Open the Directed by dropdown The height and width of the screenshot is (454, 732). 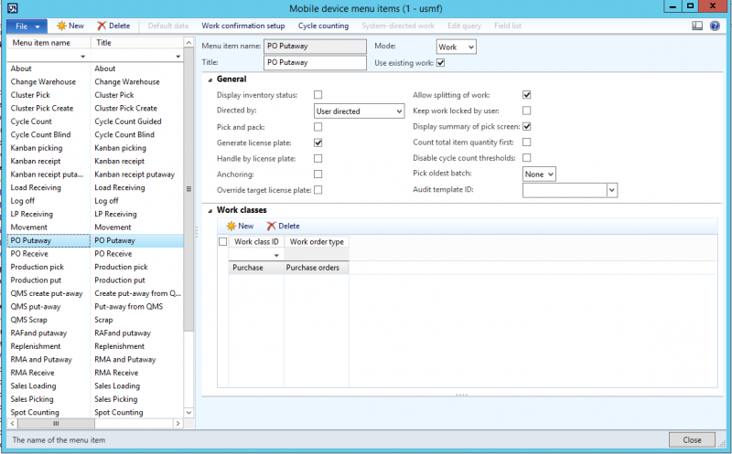359,111
